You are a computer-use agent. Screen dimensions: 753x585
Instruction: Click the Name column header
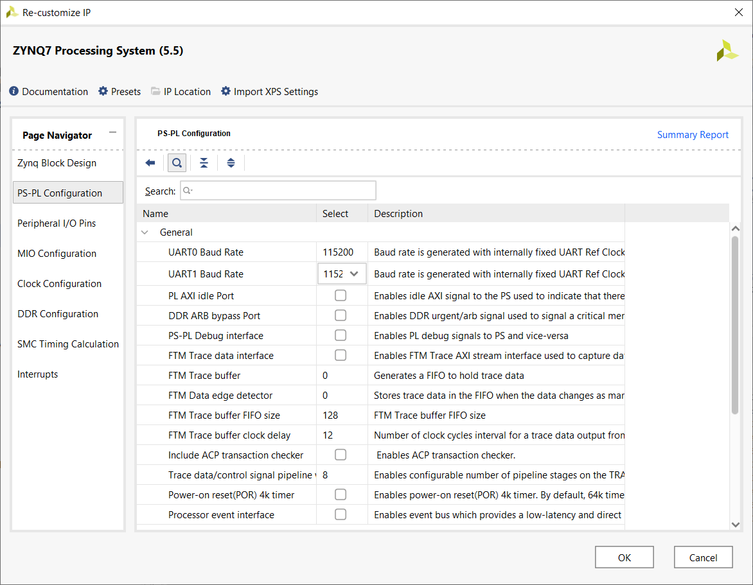[x=227, y=214]
